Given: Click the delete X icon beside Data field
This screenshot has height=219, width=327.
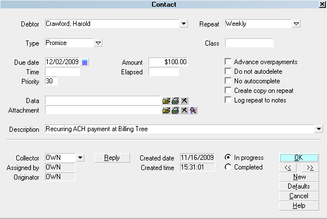Looking at the screenshot, I should pyautogui.click(x=184, y=101).
